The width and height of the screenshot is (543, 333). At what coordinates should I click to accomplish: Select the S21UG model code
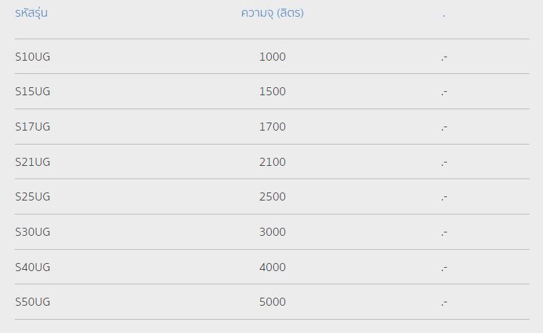click(33, 163)
